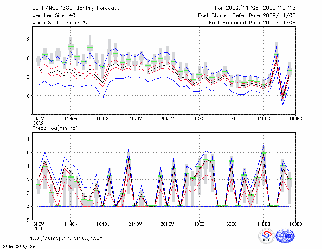Screen dimensions: 322x249
Task: Click 26NOV marker on temperature chart axis
Action: 167,118
